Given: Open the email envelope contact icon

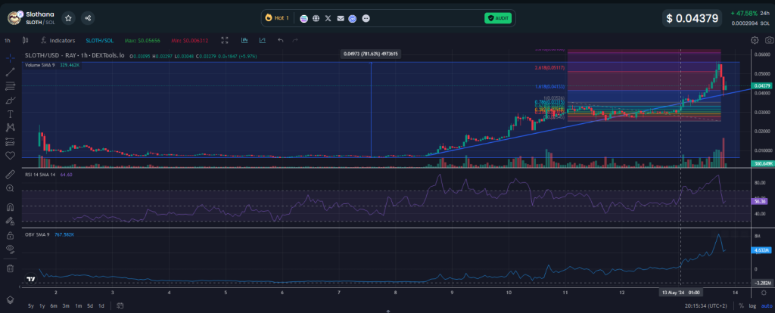Looking at the screenshot, I should coord(341,18).
